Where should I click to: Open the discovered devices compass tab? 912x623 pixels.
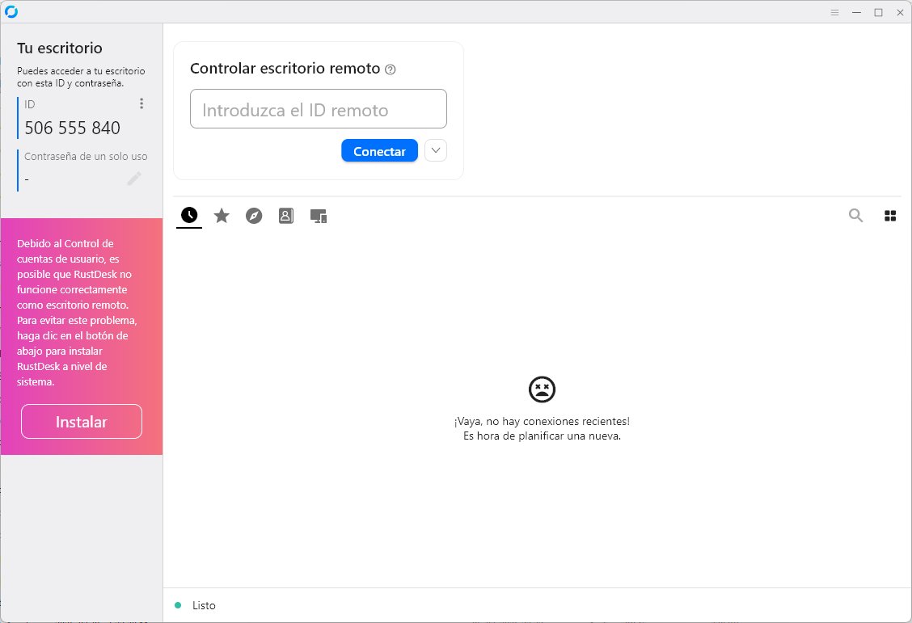(x=254, y=216)
